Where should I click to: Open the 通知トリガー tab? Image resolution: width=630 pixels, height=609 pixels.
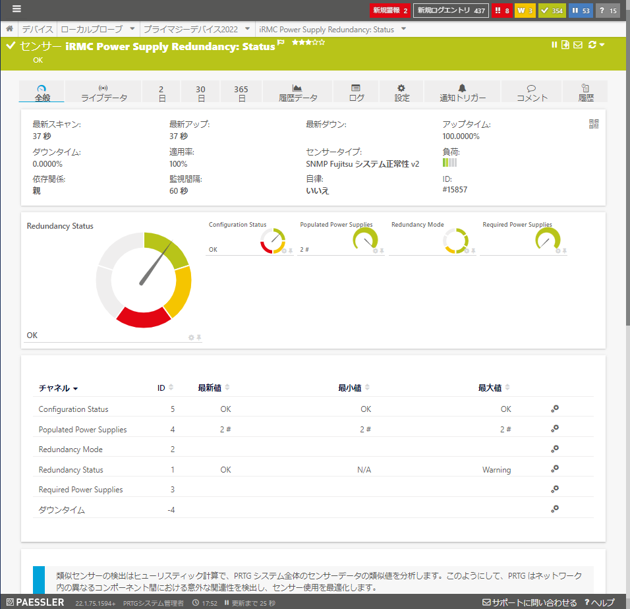462,92
